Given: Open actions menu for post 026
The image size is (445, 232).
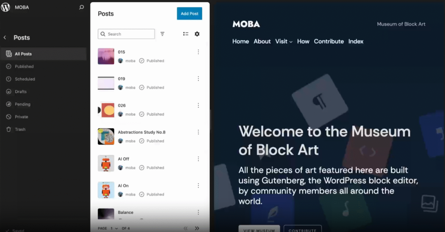Looking at the screenshot, I should point(198,105).
